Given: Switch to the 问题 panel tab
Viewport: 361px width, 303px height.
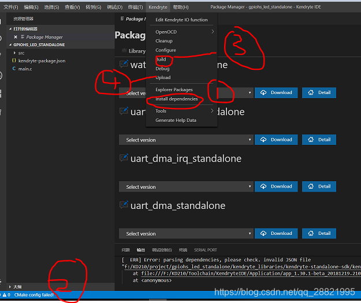Looking at the screenshot, I should click(x=125, y=250).
